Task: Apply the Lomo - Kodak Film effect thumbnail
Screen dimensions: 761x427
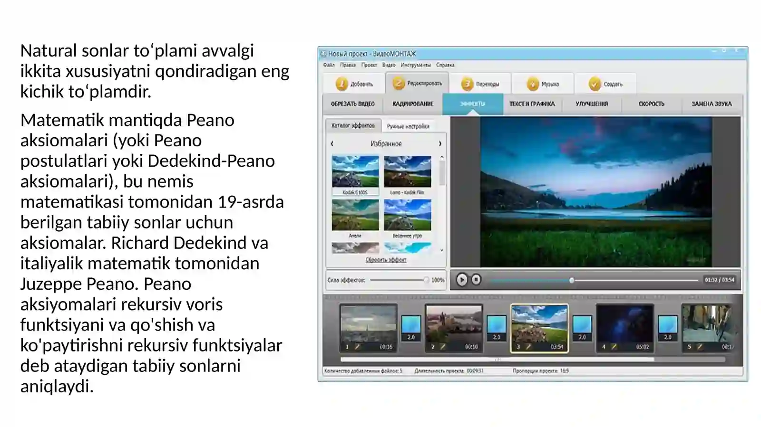Action: pos(408,171)
